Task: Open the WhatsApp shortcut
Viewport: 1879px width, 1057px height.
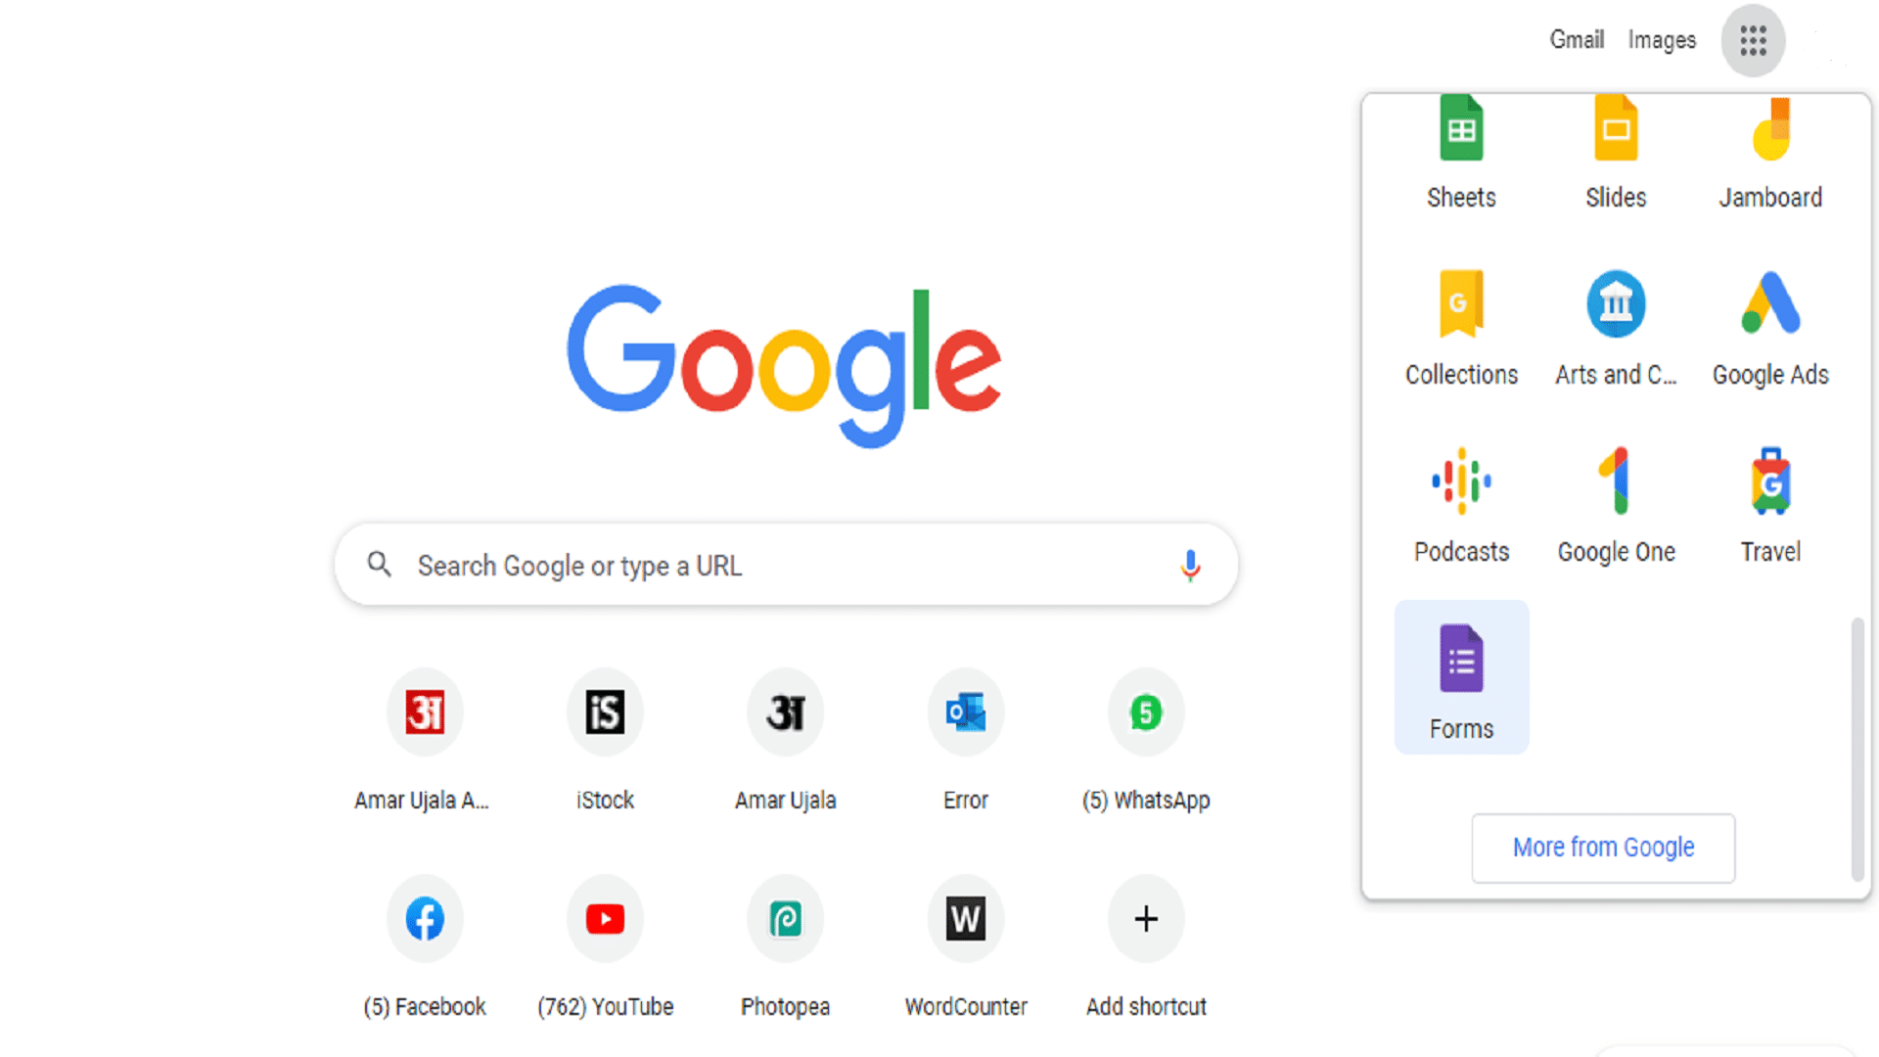Action: coord(1145,712)
